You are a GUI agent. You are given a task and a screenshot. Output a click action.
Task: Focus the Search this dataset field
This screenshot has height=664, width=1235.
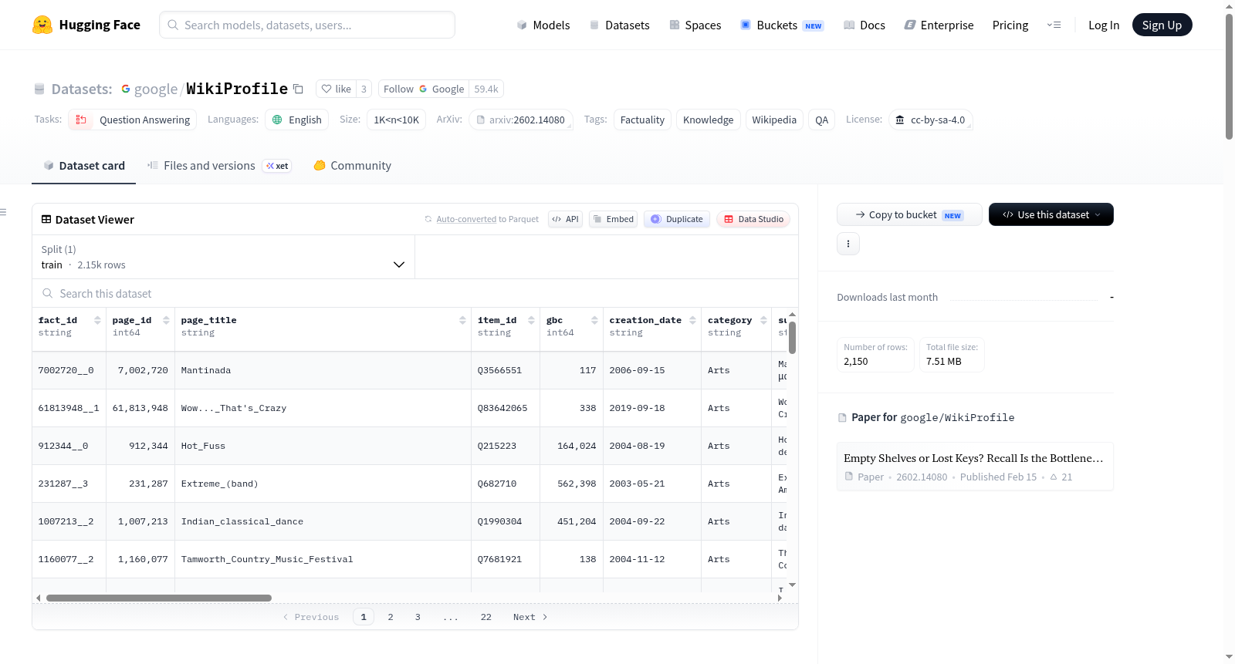[x=415, y=293]
